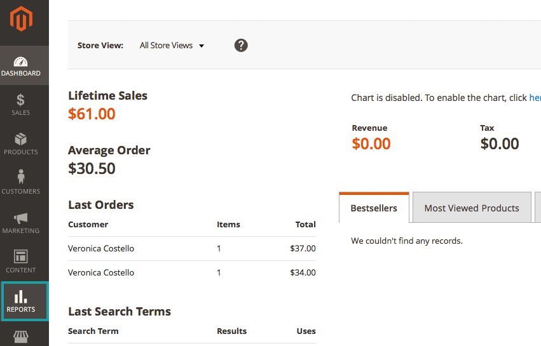Image resolution: width=541 pixels, height=346 pixels.
Task: Click the $61.00 Lifetime Sales amount
Action: pos(92,114)
